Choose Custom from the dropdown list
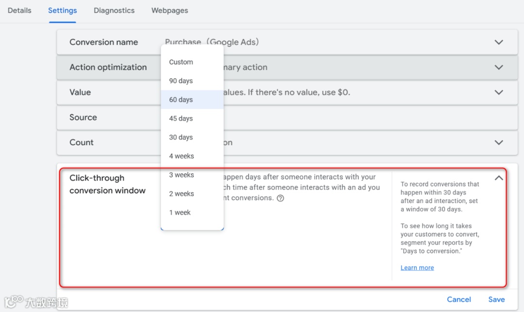Viewport: 524px width, 312px height. pos(181,62)
